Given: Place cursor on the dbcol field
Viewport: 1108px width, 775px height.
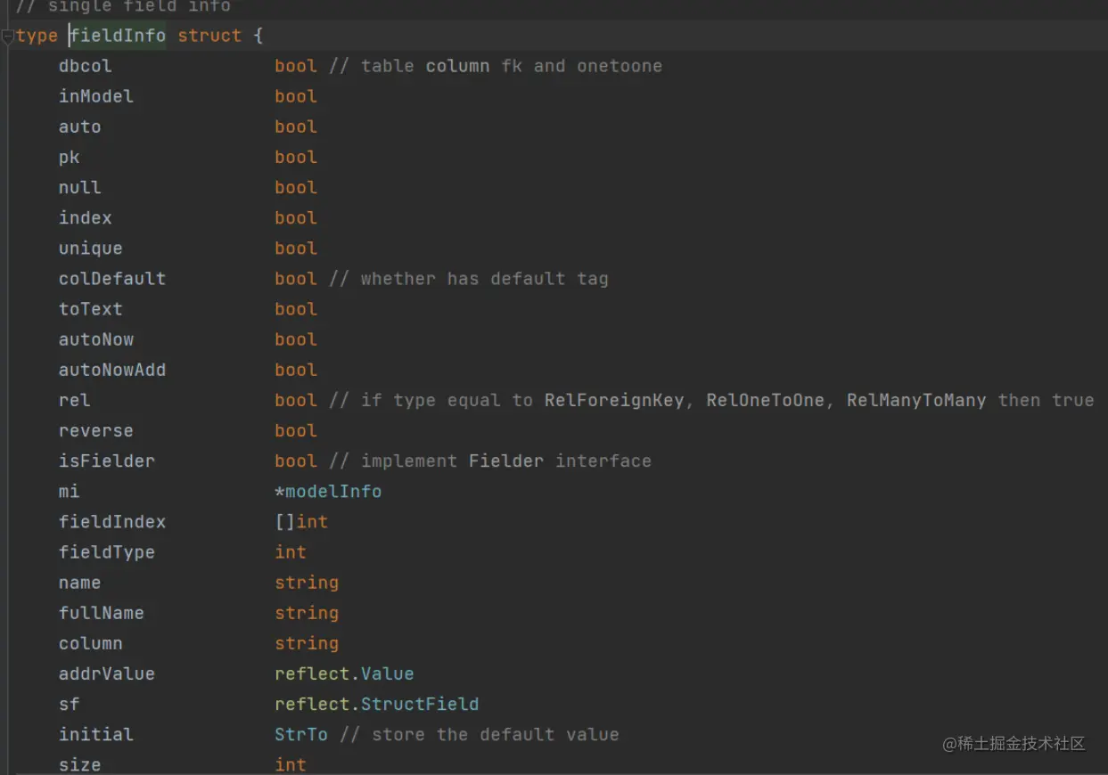Looking at the screenshot, I should point(85,66).
